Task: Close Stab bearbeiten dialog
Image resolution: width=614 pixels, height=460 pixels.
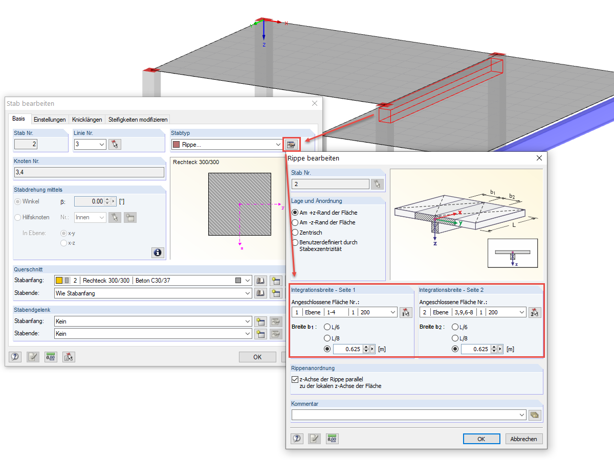Action: (314, 103)
